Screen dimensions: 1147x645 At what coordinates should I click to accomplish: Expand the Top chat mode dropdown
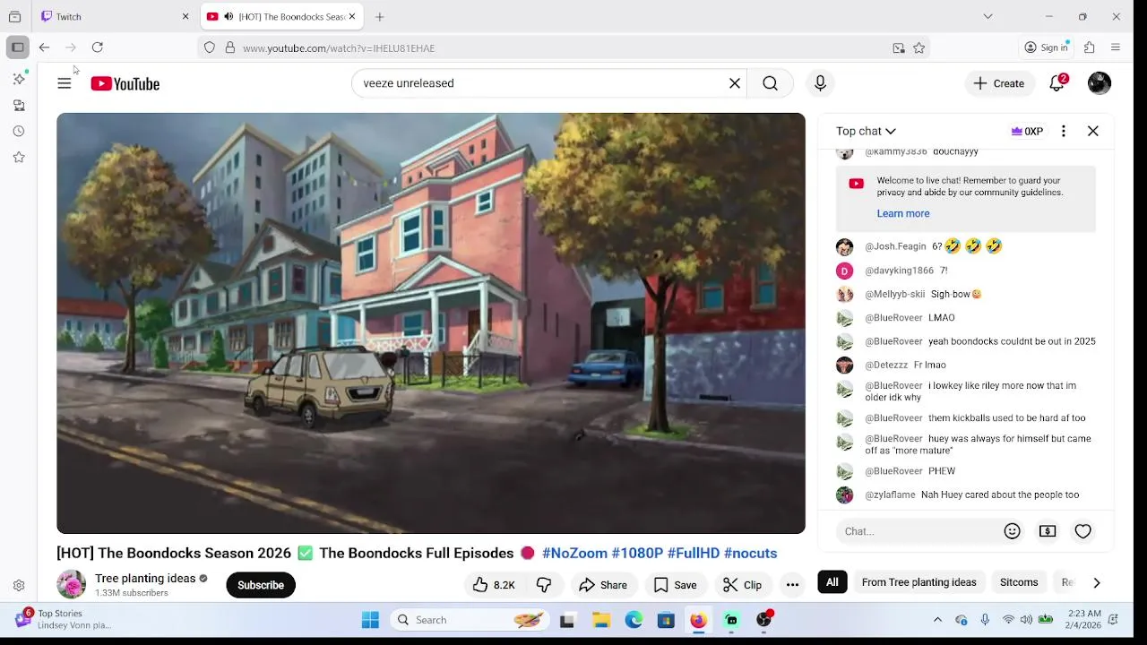[866, 131]
